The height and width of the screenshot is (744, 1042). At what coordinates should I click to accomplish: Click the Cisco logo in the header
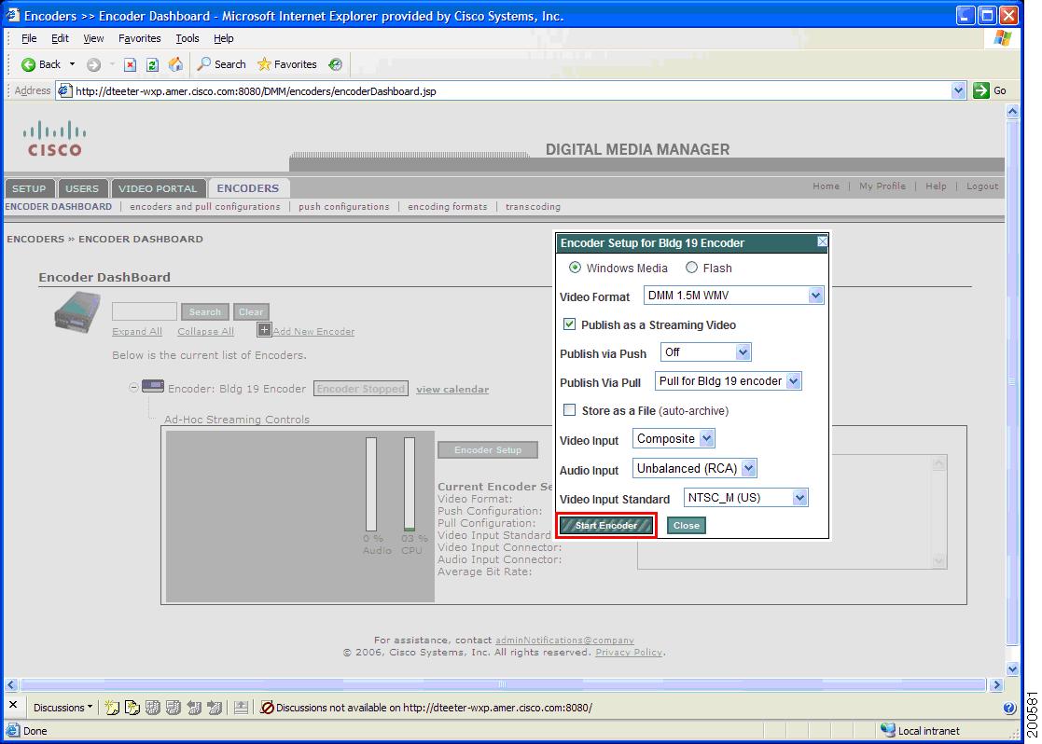tap(53, 143)
